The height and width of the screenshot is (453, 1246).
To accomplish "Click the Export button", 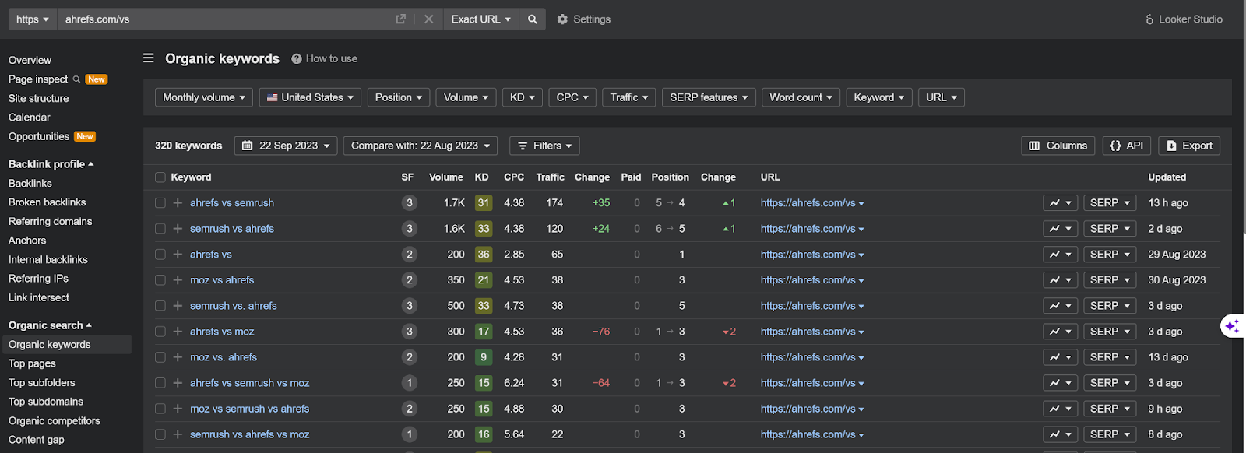I will 1189,146.
